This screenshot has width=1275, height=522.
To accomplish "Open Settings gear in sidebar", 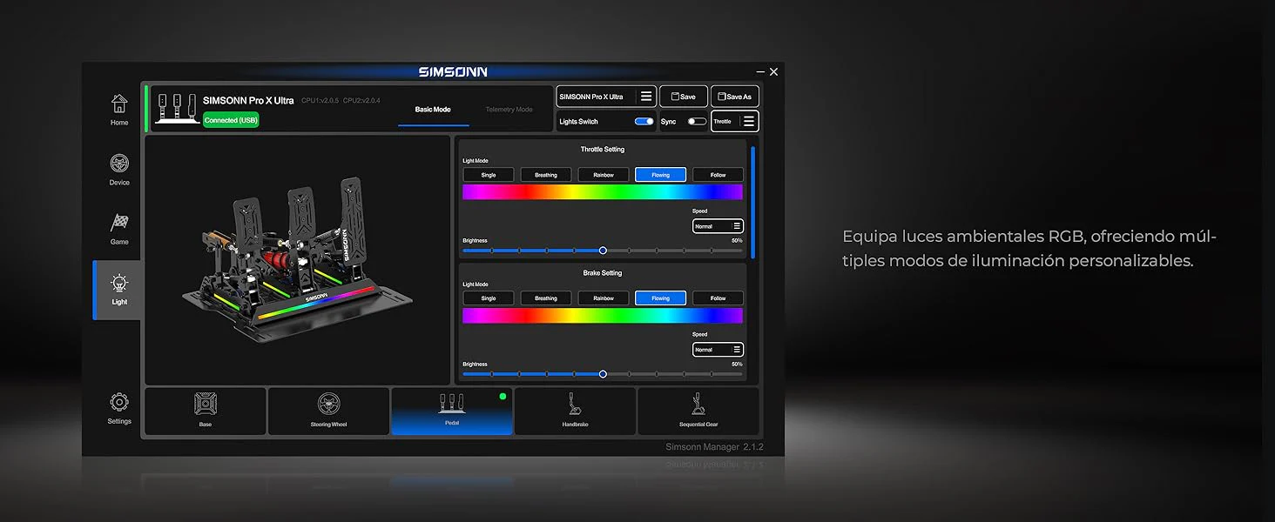I will pyautogui.click(x=119, y=402).
